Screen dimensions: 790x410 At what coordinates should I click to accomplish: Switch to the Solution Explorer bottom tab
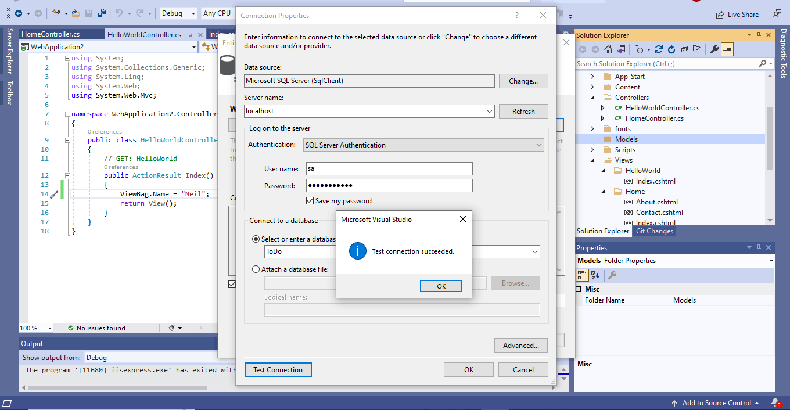[x=603, y=231]
